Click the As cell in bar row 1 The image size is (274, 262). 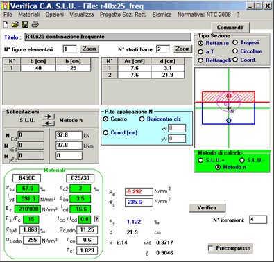[135, 68]
